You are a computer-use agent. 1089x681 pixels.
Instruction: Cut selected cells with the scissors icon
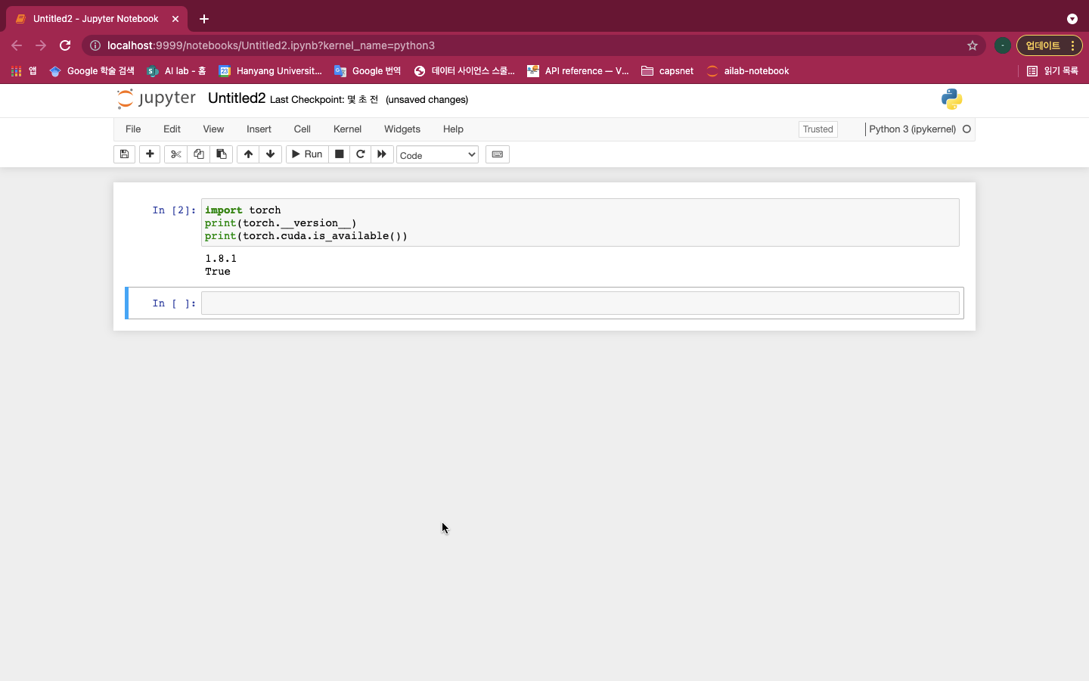[176, 154]
